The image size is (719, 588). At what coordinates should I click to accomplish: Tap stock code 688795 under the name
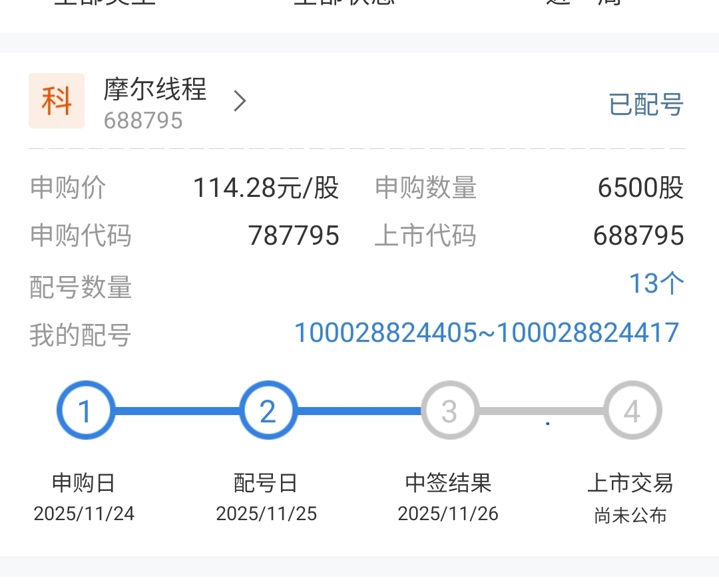(143, 120)
